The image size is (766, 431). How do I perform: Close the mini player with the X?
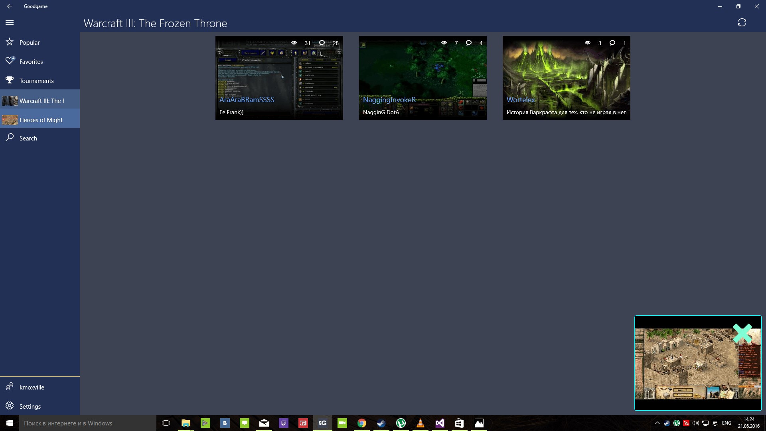(742, 333)
